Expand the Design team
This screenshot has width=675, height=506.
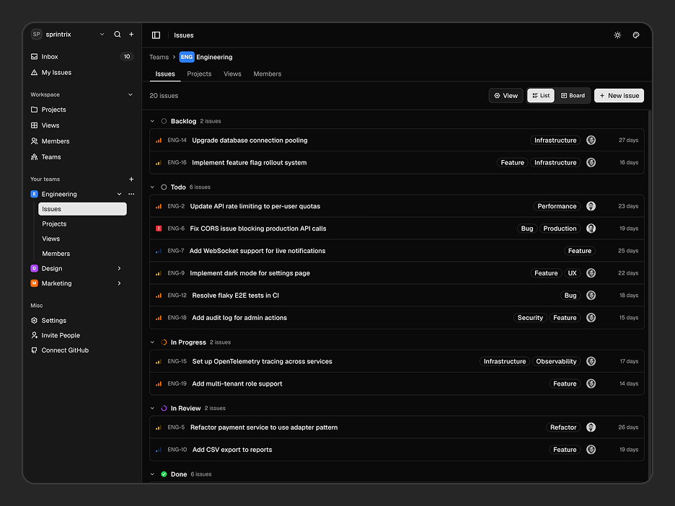click(119, 268)
